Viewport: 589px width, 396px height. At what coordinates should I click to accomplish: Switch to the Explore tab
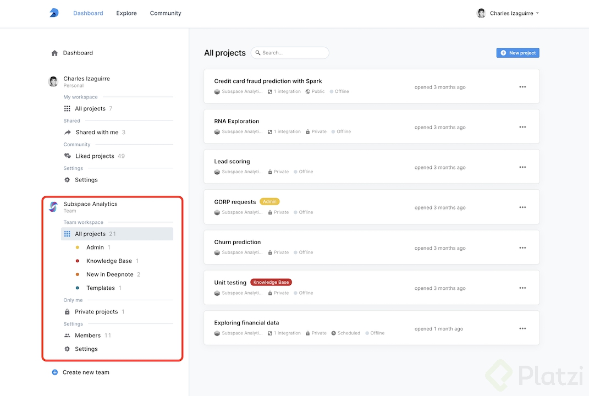click(x=126, y=13)
